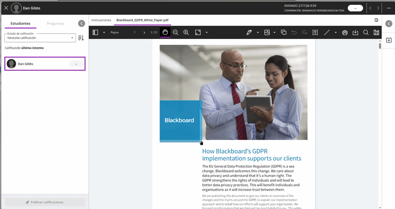The image size is (395, 209).
Task: Click the text "Calificando último intento"
Action: click(24, 48)
